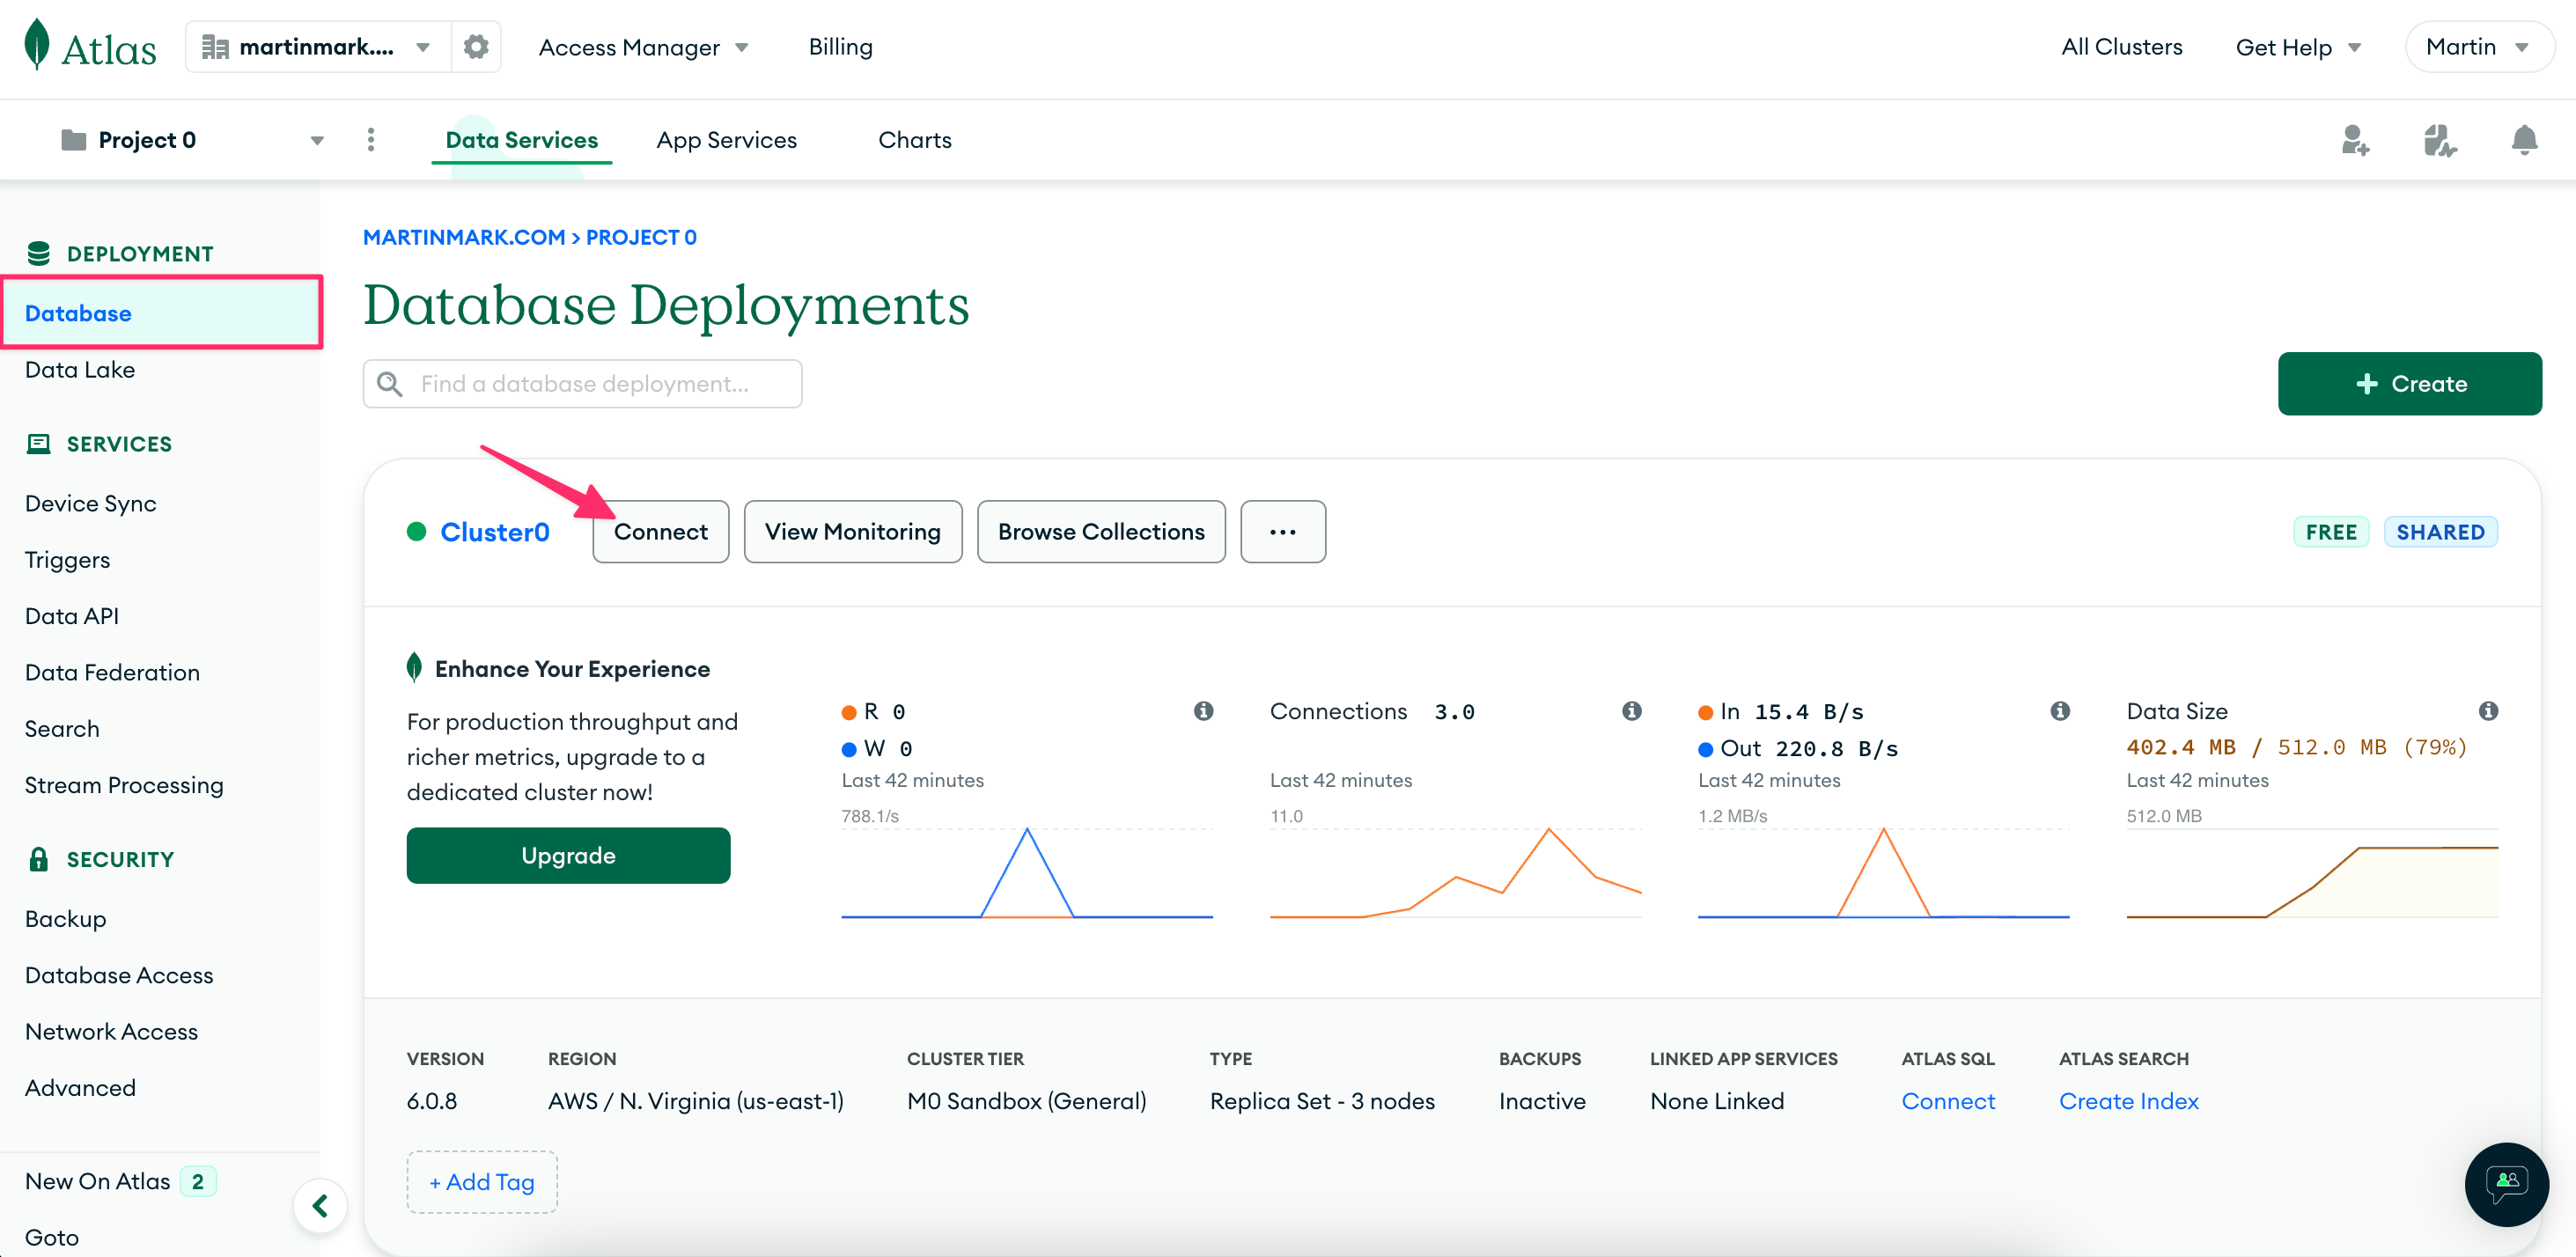Click the Data Size usage chart
This screenshot has height=1257, width=2576.
pos(2312,873)
